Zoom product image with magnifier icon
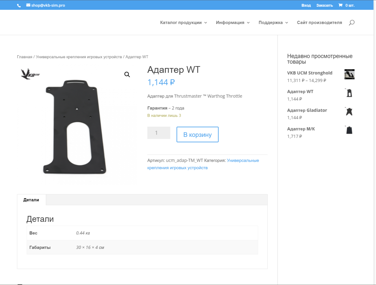The image size is (376, 285). [x=127, y=74]
